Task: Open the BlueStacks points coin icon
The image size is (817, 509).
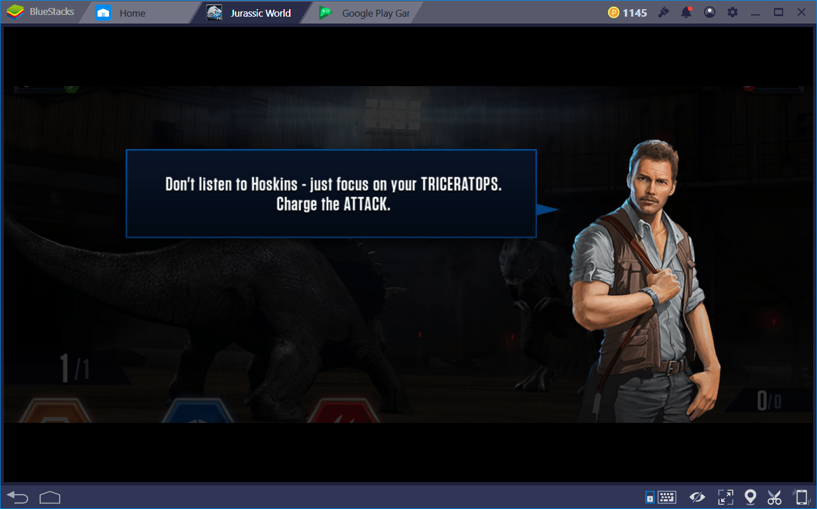Action: coord(613,13)
